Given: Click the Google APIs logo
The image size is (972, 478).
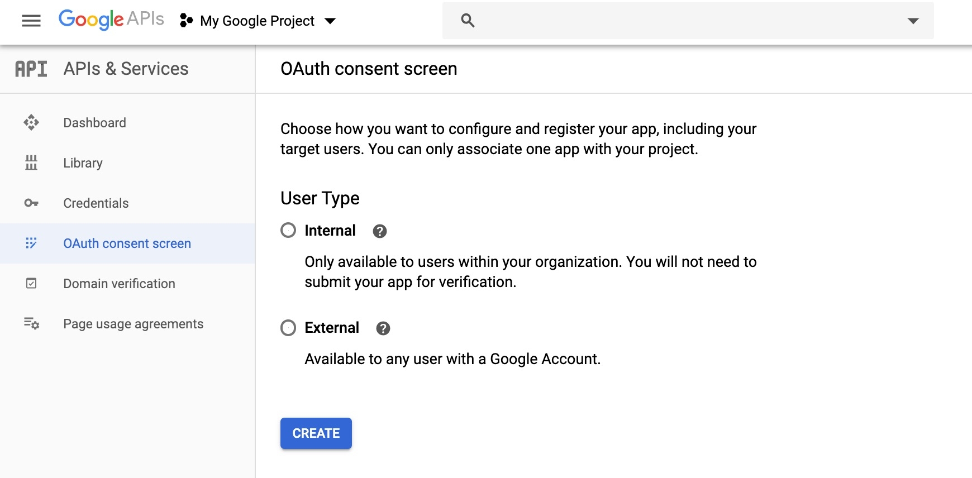Looking at the screenshot, I should [x=111, y=20].
